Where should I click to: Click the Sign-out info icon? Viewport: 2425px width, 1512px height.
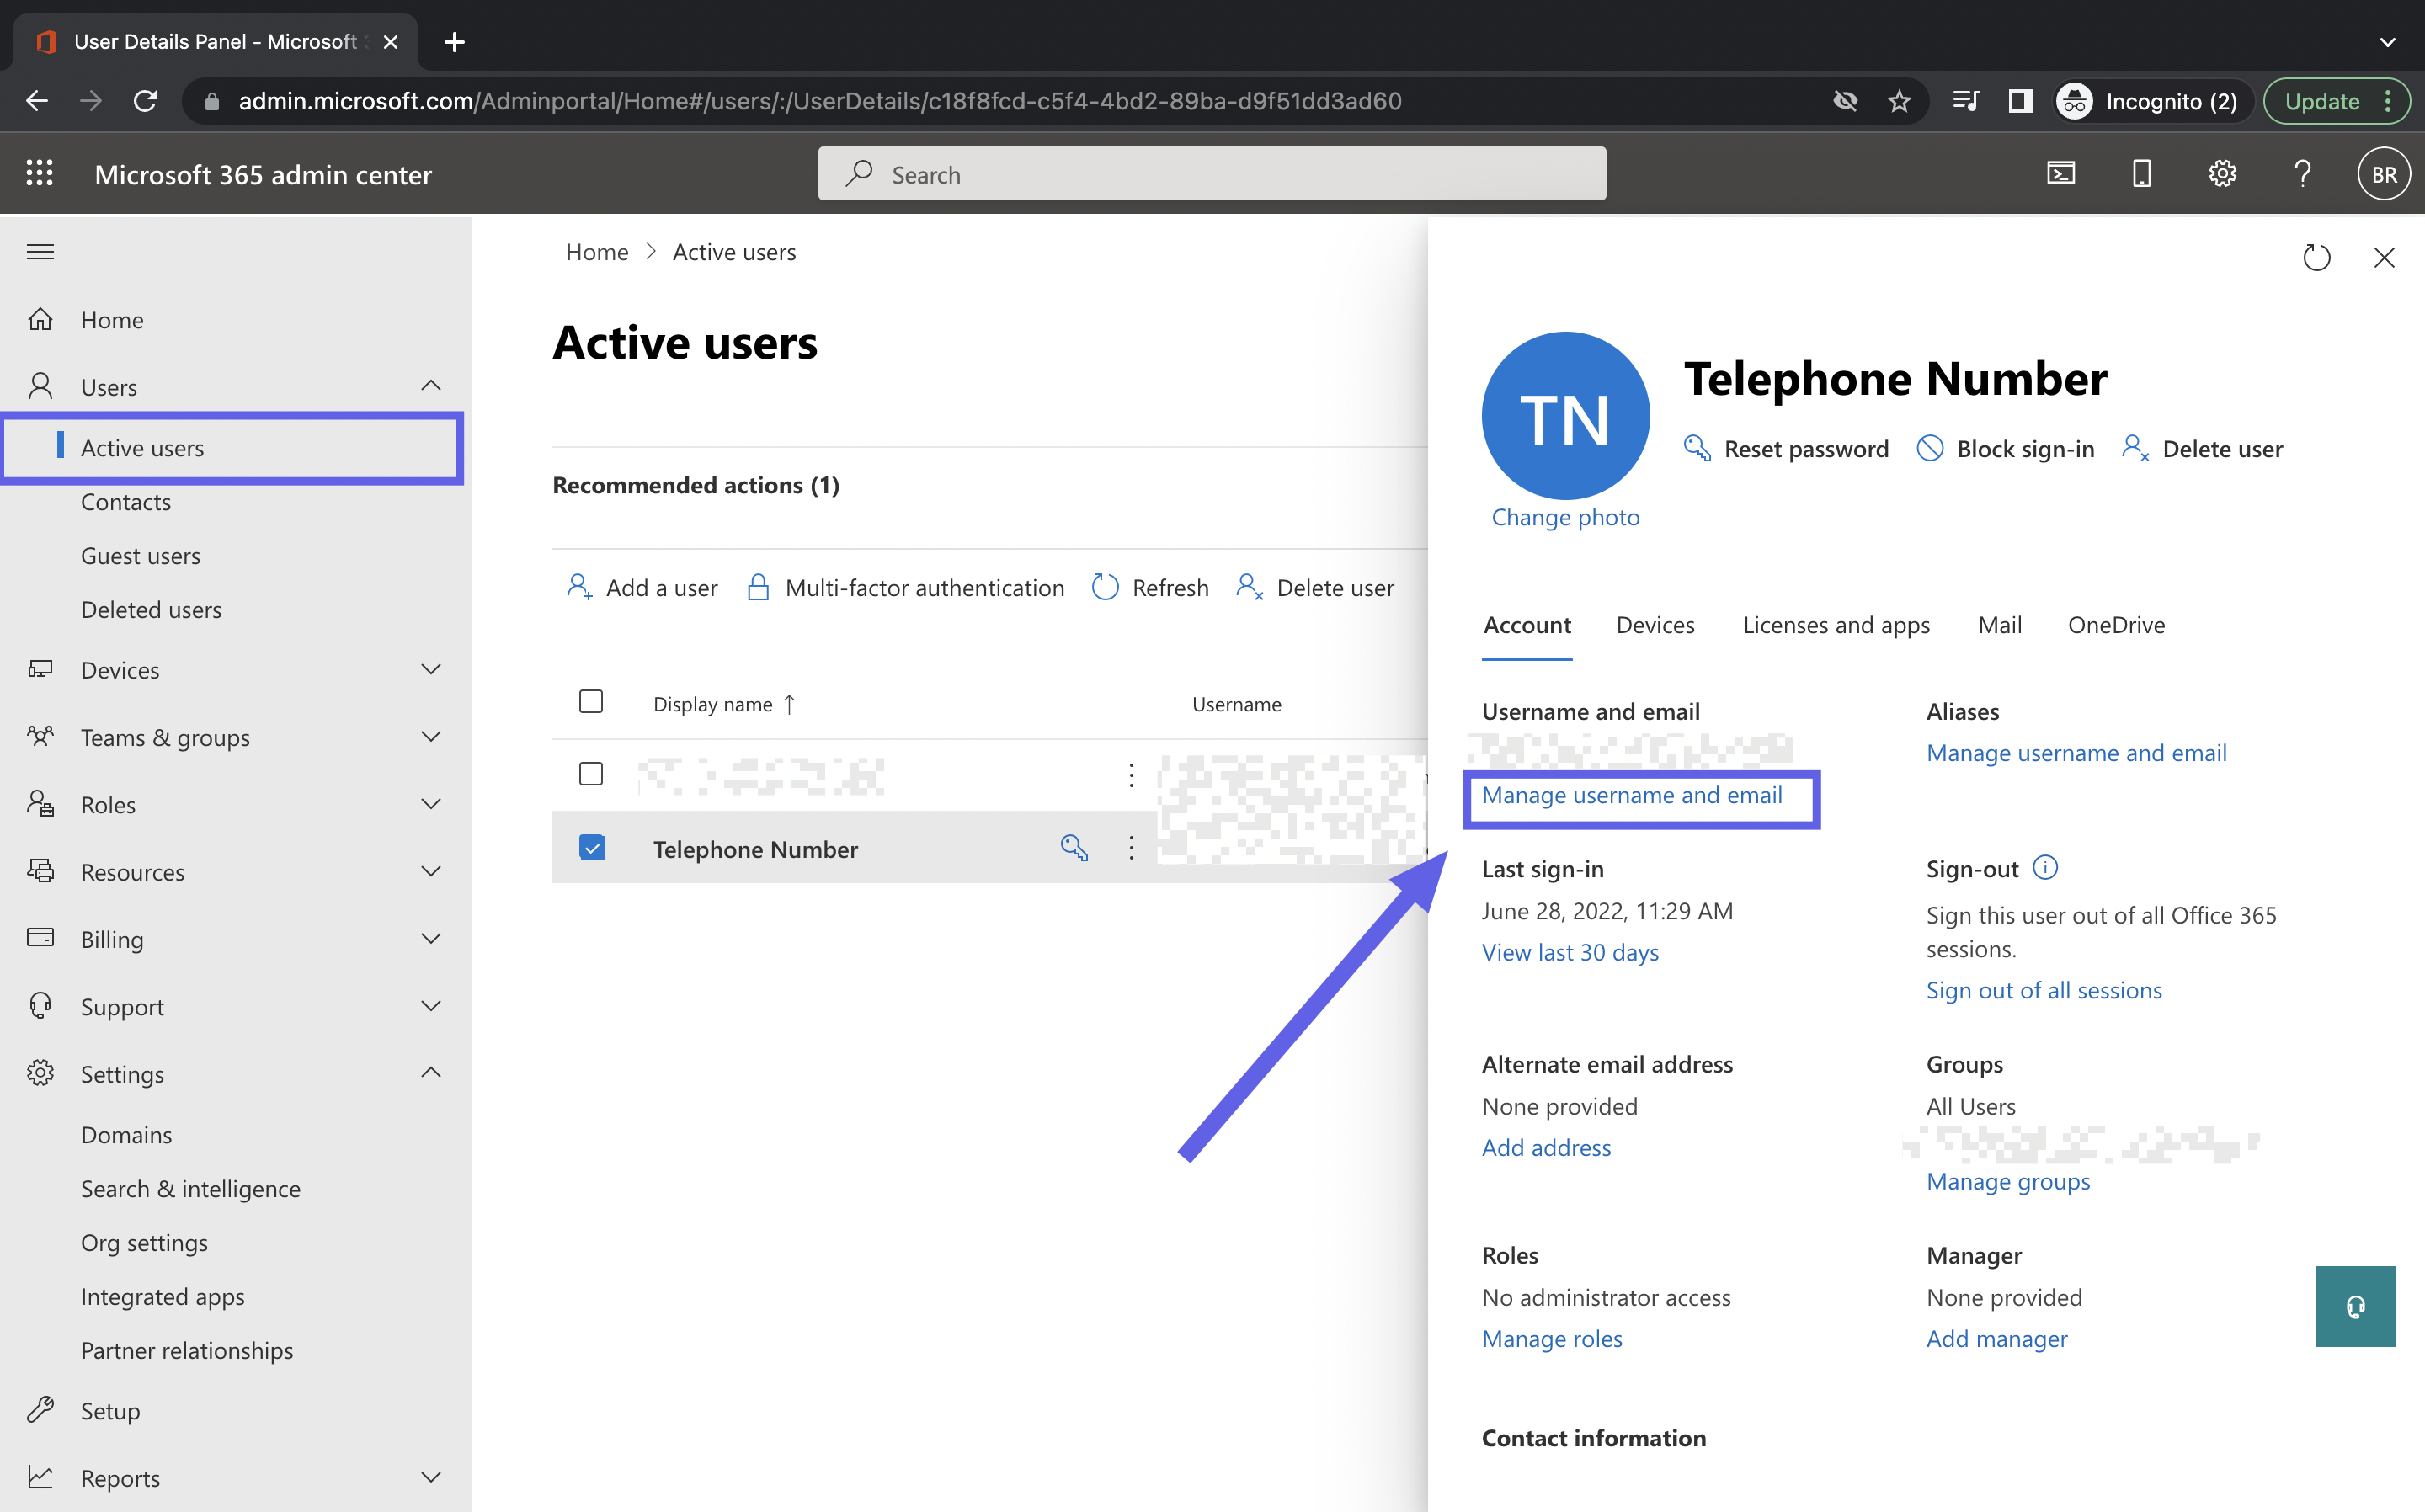[2046, 867]
